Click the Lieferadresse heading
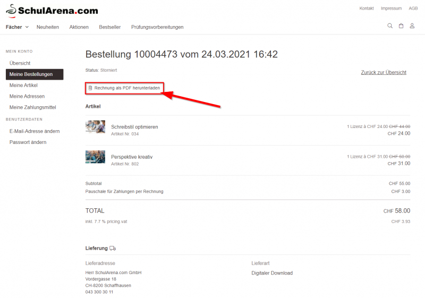Viewport: 425px width, 298px height. (100, 263)
